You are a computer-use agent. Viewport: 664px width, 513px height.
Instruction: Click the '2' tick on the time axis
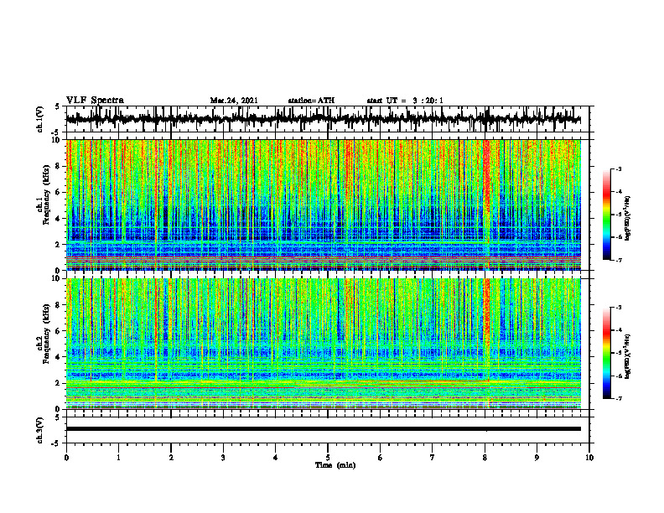click(171, 458)
